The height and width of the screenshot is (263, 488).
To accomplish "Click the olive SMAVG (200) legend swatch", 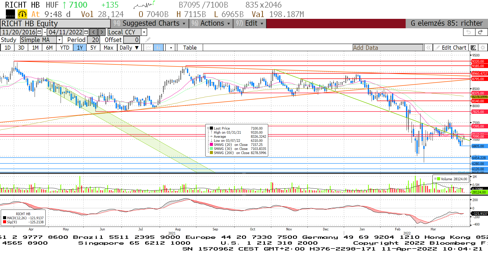I will [x=211, y=153].
